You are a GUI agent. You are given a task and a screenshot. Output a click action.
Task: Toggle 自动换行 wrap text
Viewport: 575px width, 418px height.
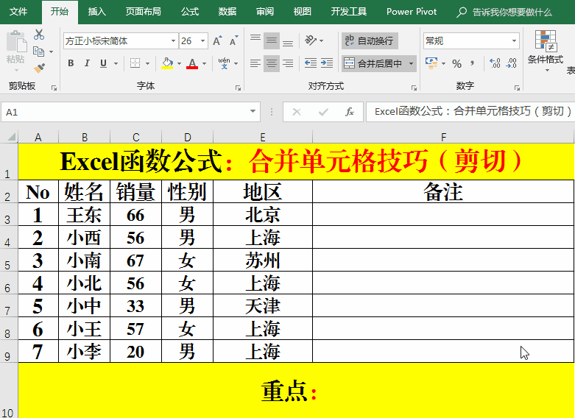(370, 40)
